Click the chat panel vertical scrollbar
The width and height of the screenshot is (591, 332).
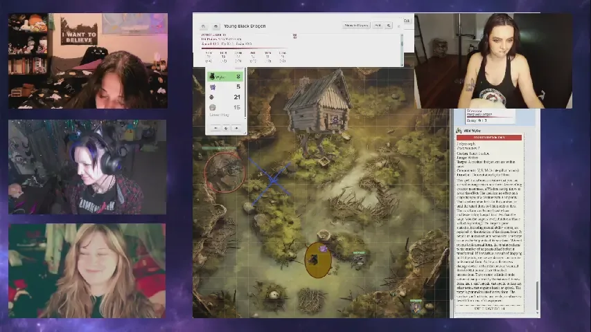[x=537, y=207]
